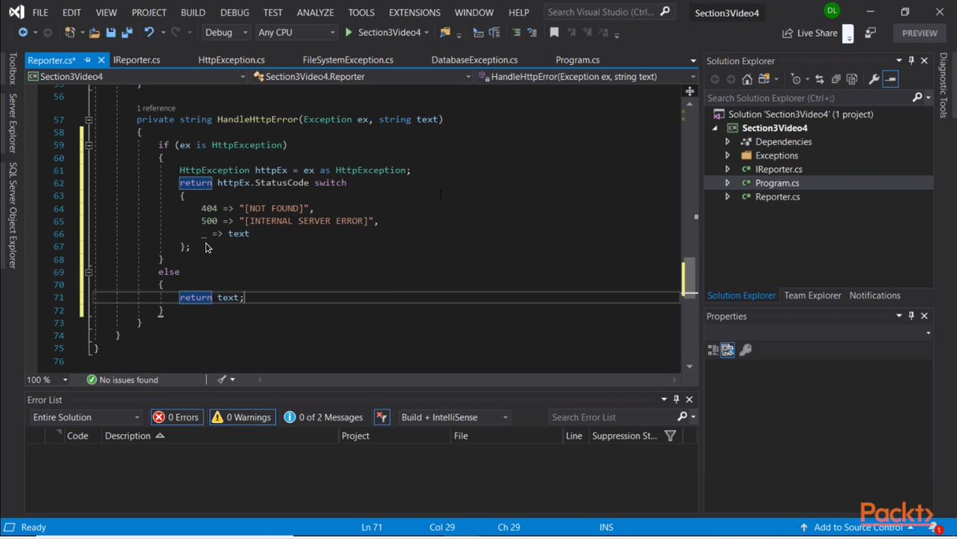The width and height of the screenshot is (957, 539).
Task: Switch to the HttpException.cs tab
Action: (x=231, y=60)
